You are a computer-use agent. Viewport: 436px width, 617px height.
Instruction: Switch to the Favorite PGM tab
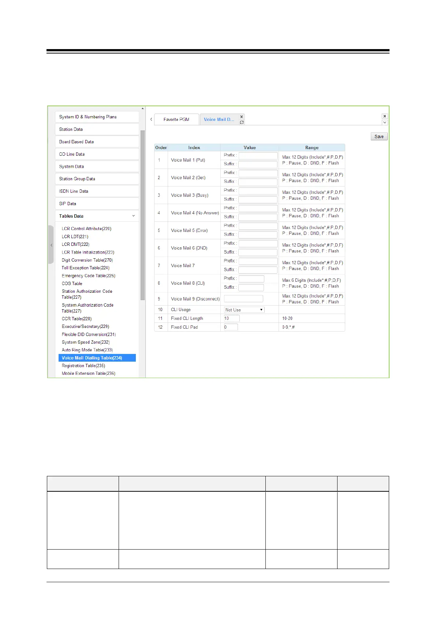pyautogui.click(x=176, y=119)
